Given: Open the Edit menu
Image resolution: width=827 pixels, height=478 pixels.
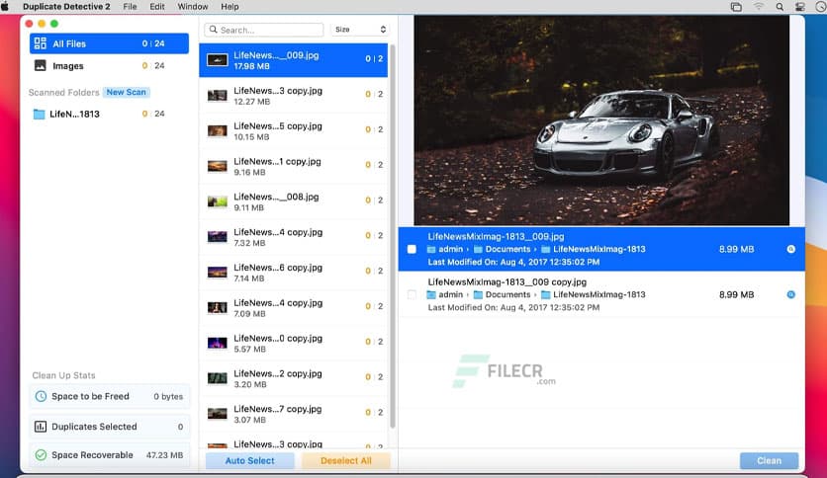Looking at the screenshot, I should pyautogui.click(x=157, y=6).
